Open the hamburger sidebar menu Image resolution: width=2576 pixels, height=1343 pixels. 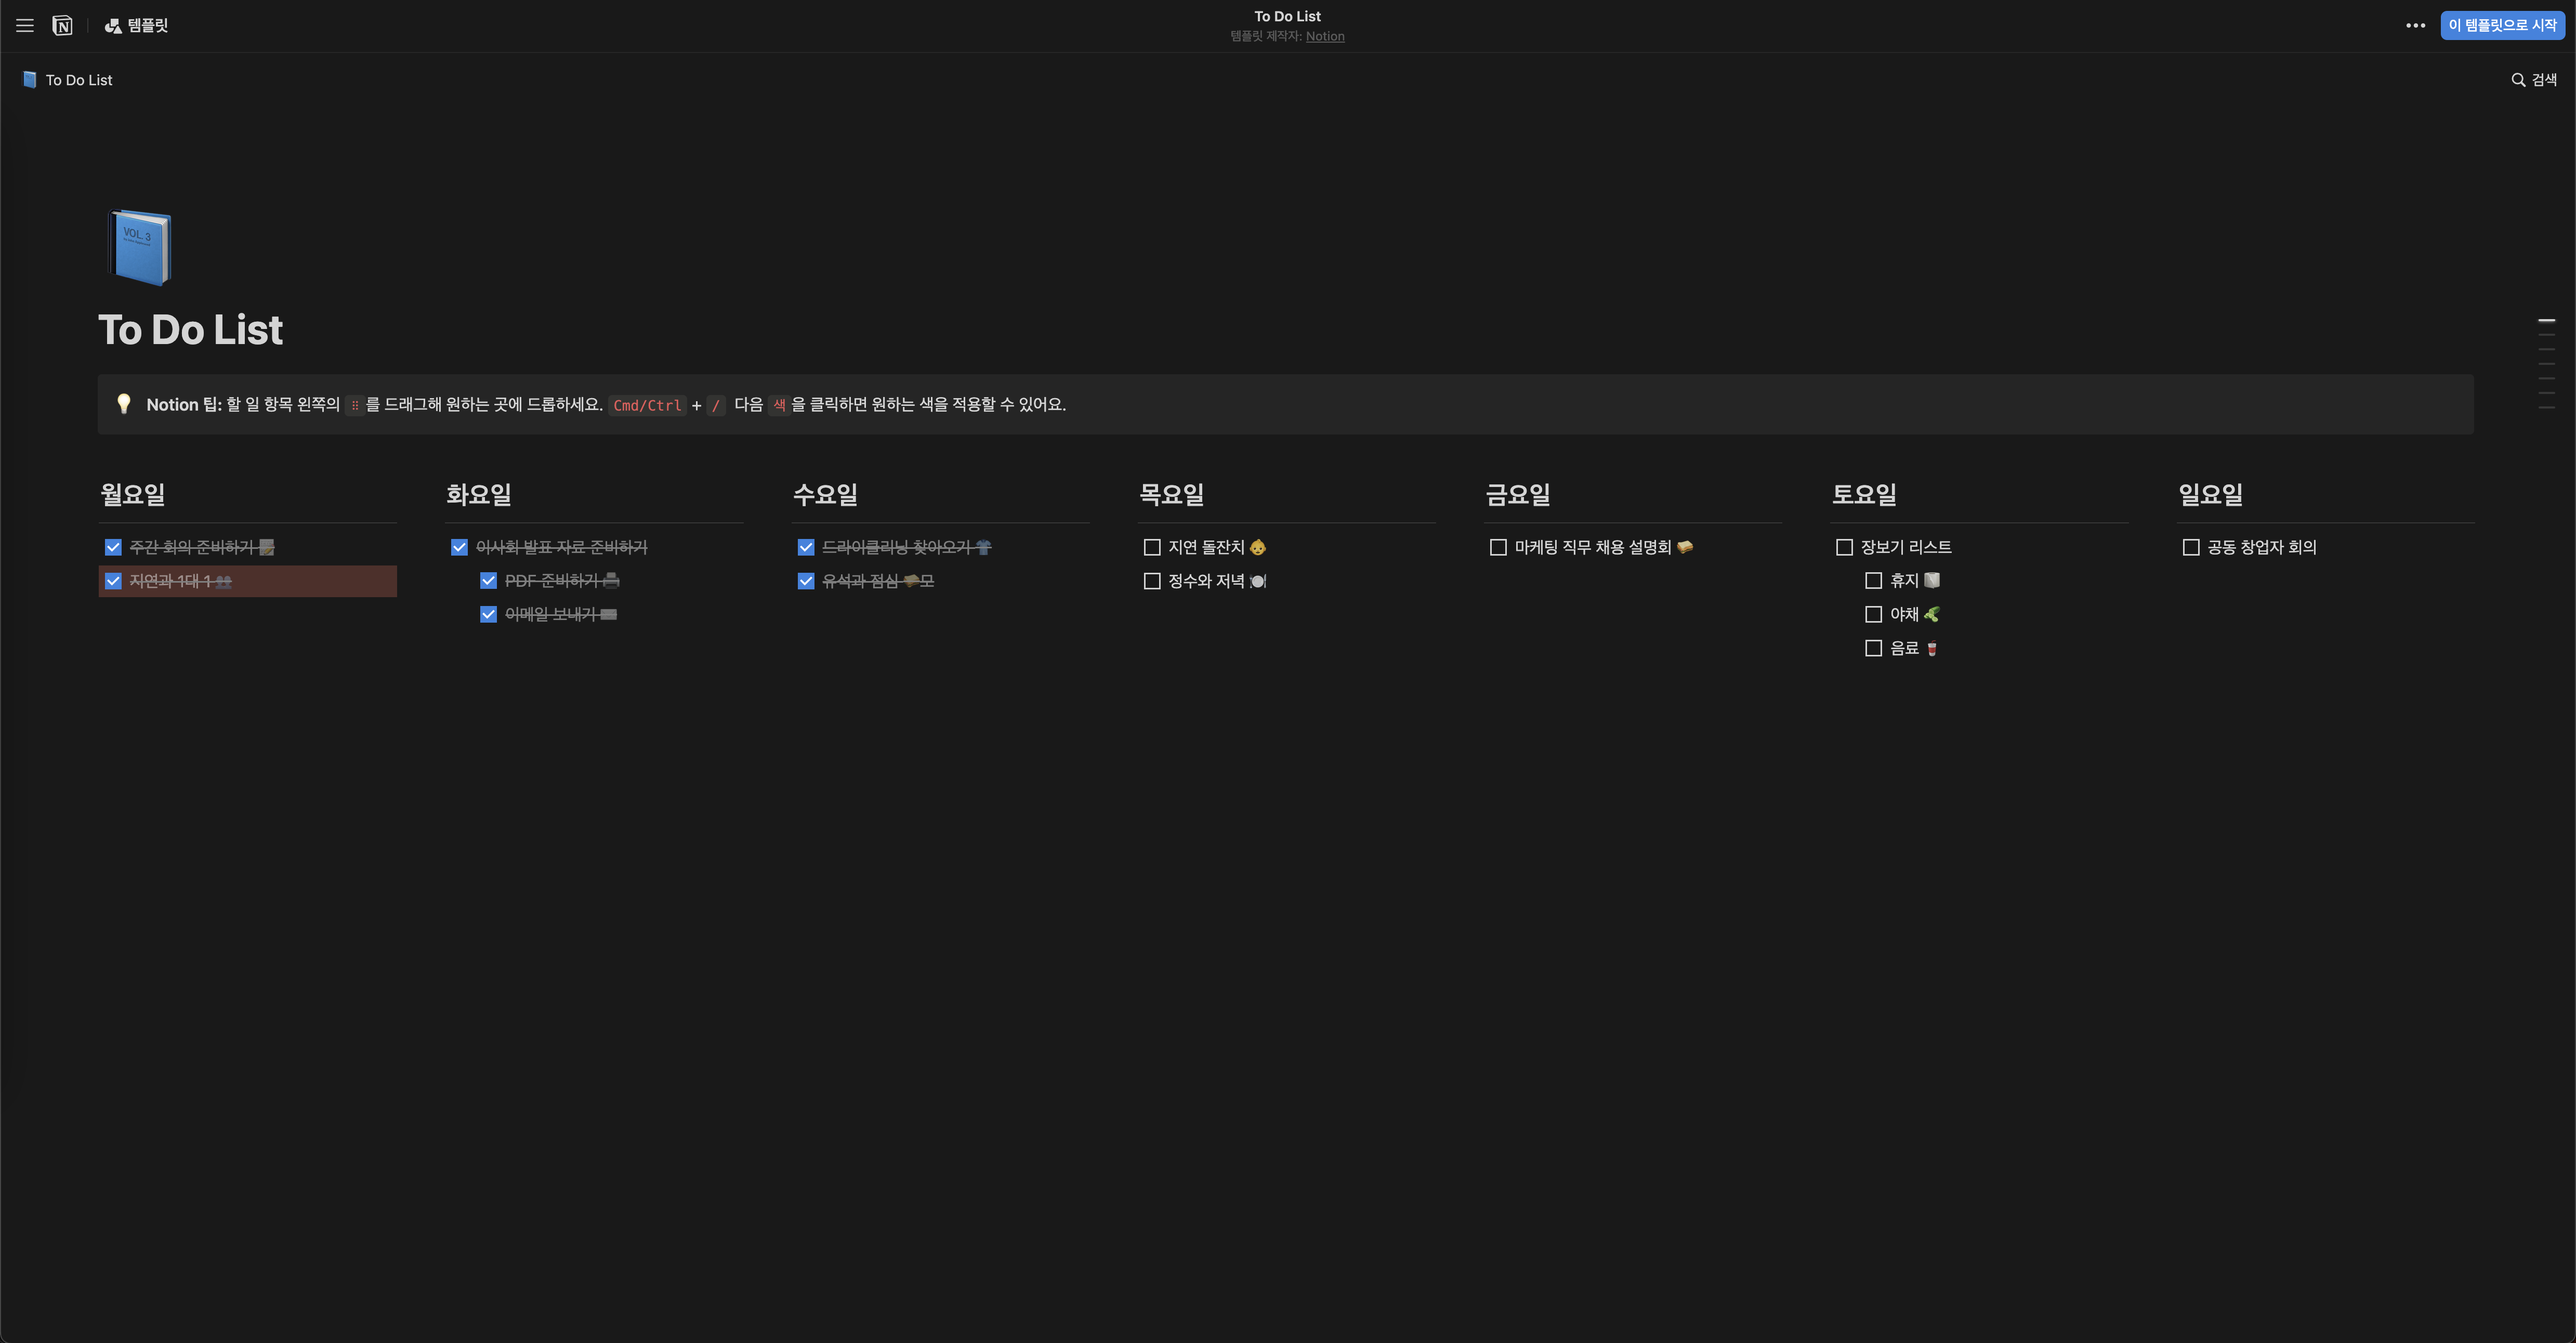25,26
